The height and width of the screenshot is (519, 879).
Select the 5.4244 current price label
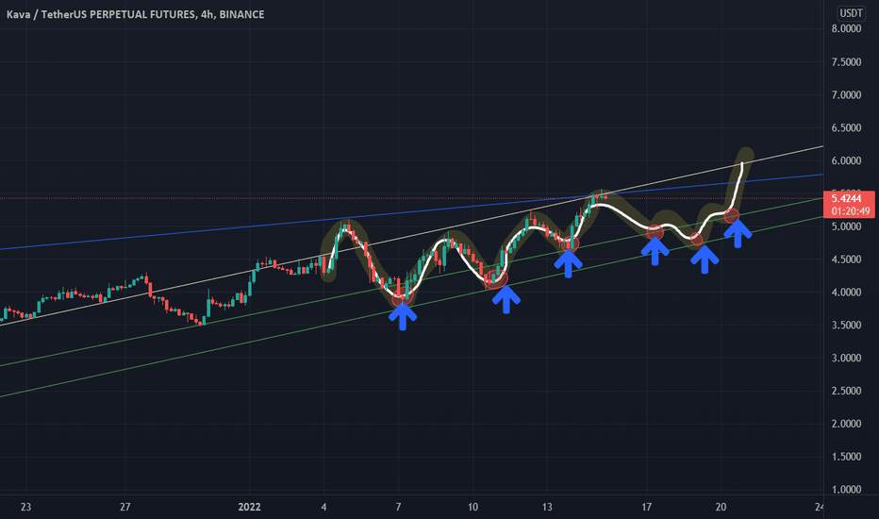click(847, 198)
